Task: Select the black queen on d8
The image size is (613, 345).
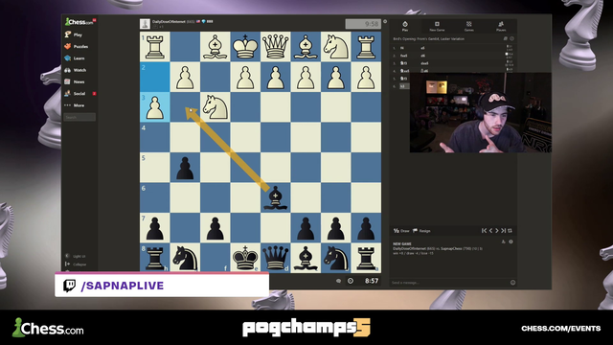Action: [x=275, y=258]
